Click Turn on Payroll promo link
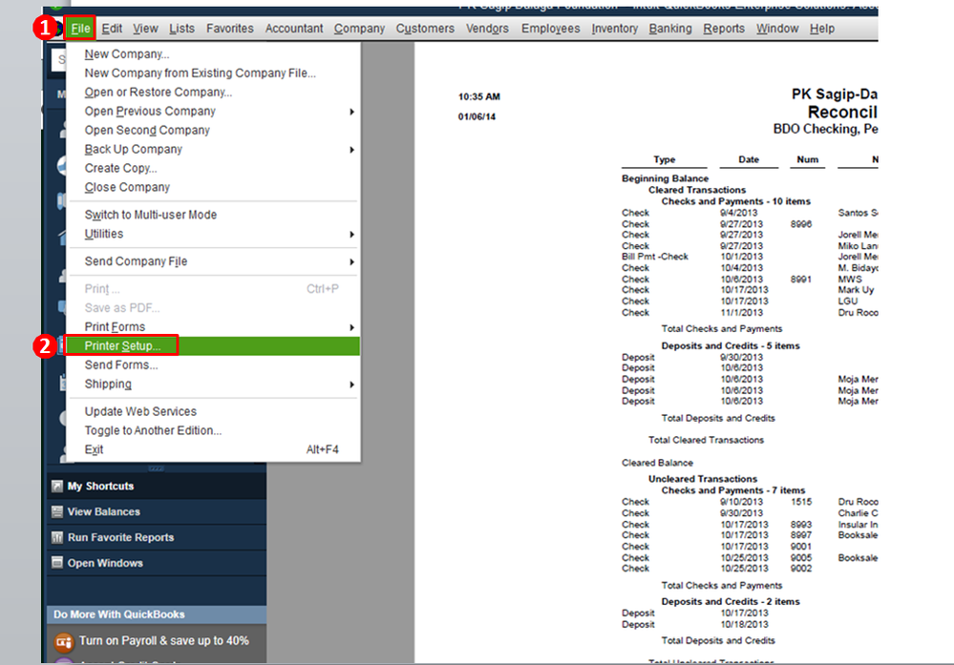The width and height of the screenshot is (954, 665). pos(163,641)
